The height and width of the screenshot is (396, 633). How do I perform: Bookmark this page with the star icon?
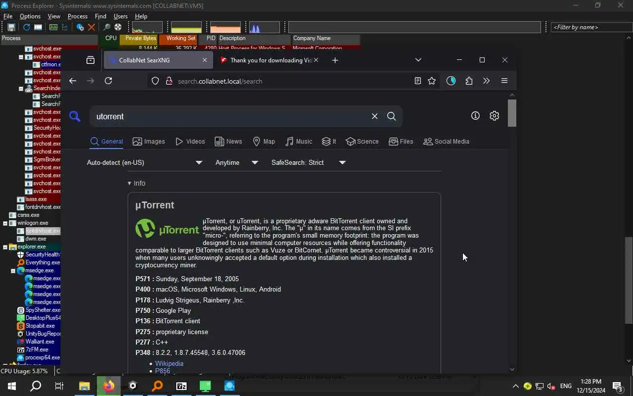click(432, 81)
